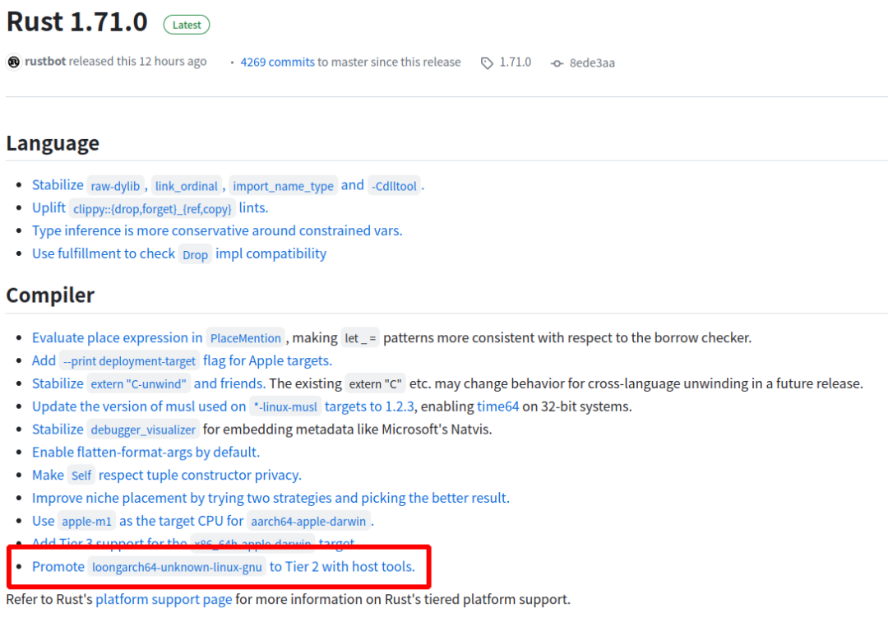The width and height of the screenshot is (888, 627).
Task: Open the type inference conservative link
Action: pyautogui.click(x=217, y=230)
